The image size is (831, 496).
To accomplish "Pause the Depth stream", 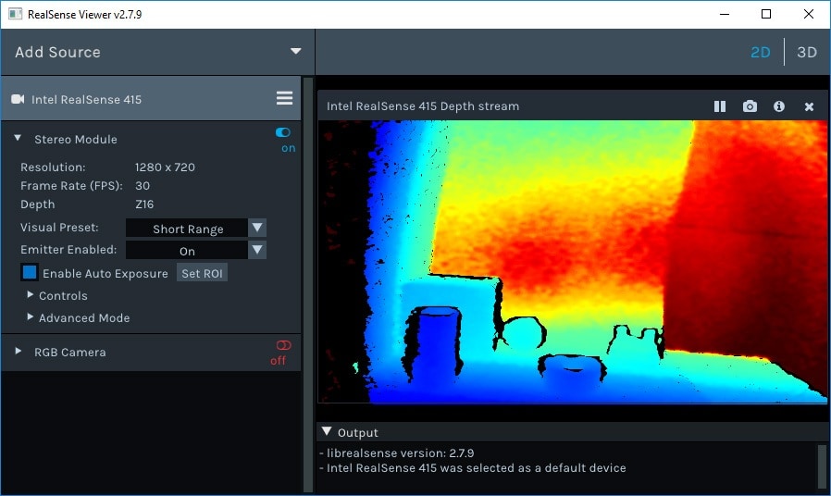I will [x=720, y=106].
